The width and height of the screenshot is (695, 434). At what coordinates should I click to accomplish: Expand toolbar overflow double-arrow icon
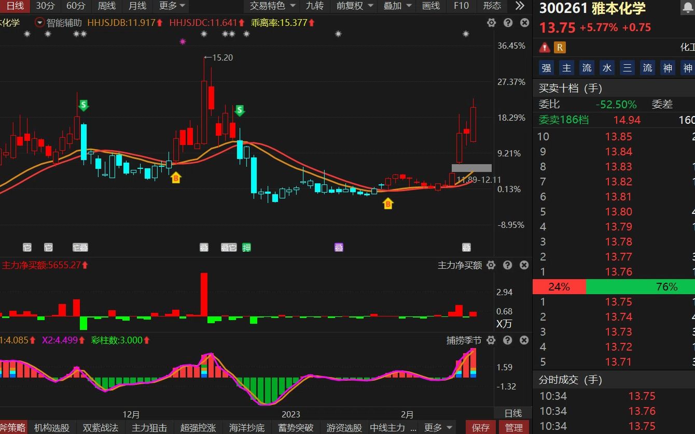(519, 6)
